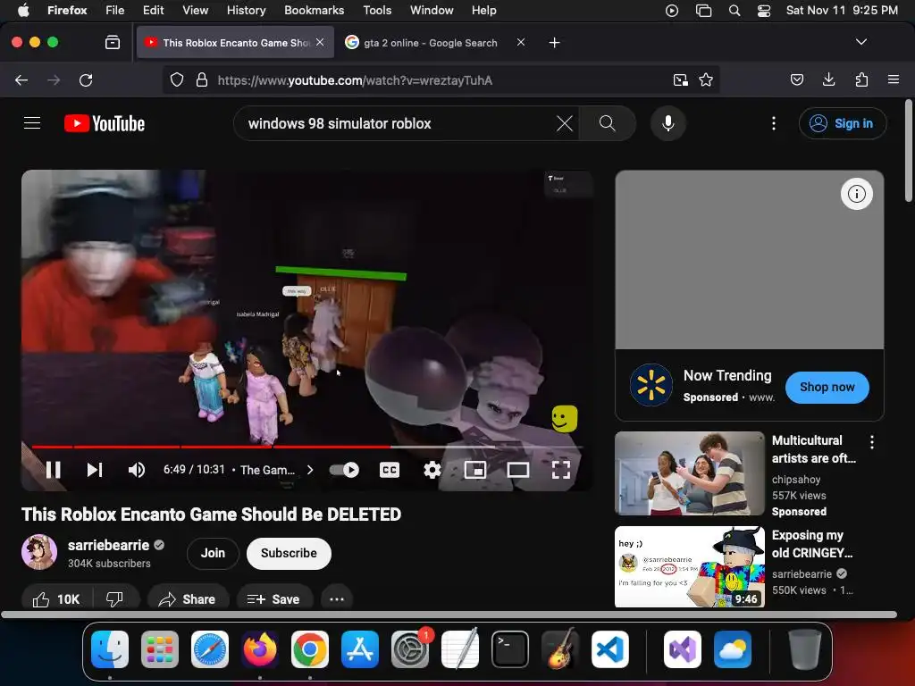The width and height of the screenshot is (915, 686).
Task: Pause the YouTube video
Action: 53,470
